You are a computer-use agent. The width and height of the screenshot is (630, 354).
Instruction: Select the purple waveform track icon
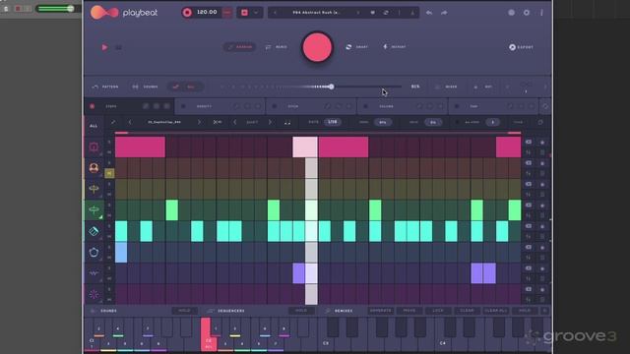94,273
